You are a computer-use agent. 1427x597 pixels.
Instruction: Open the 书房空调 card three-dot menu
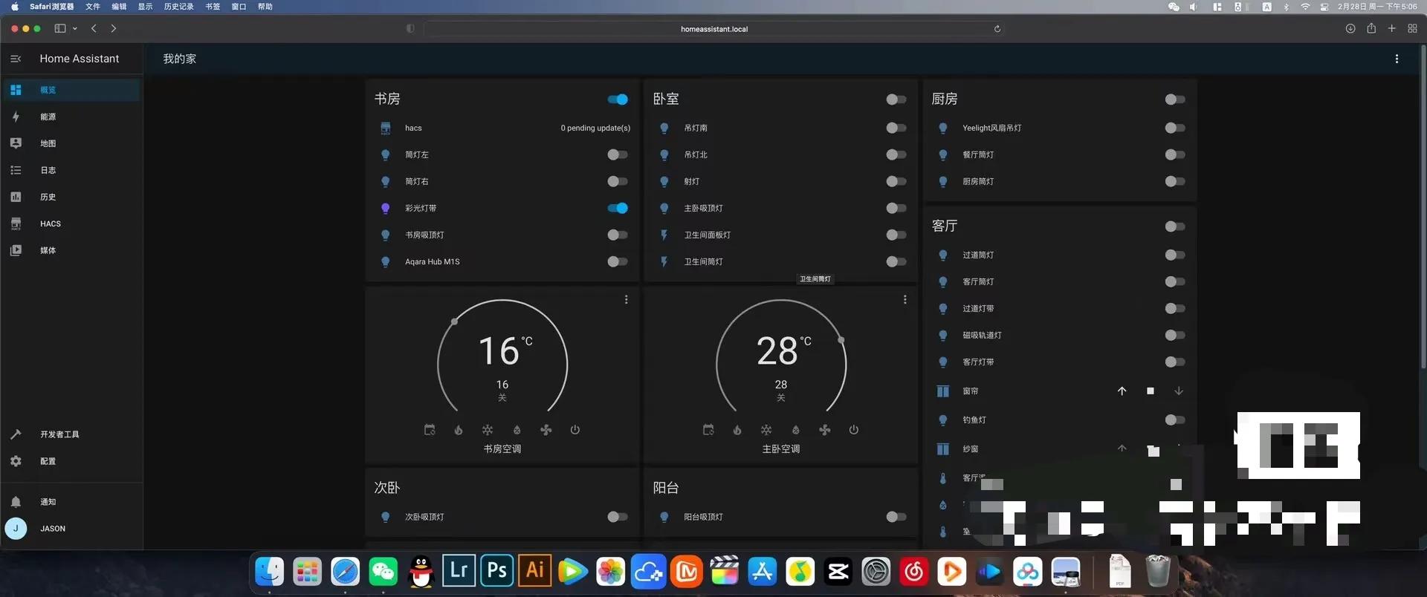(626, 300)
